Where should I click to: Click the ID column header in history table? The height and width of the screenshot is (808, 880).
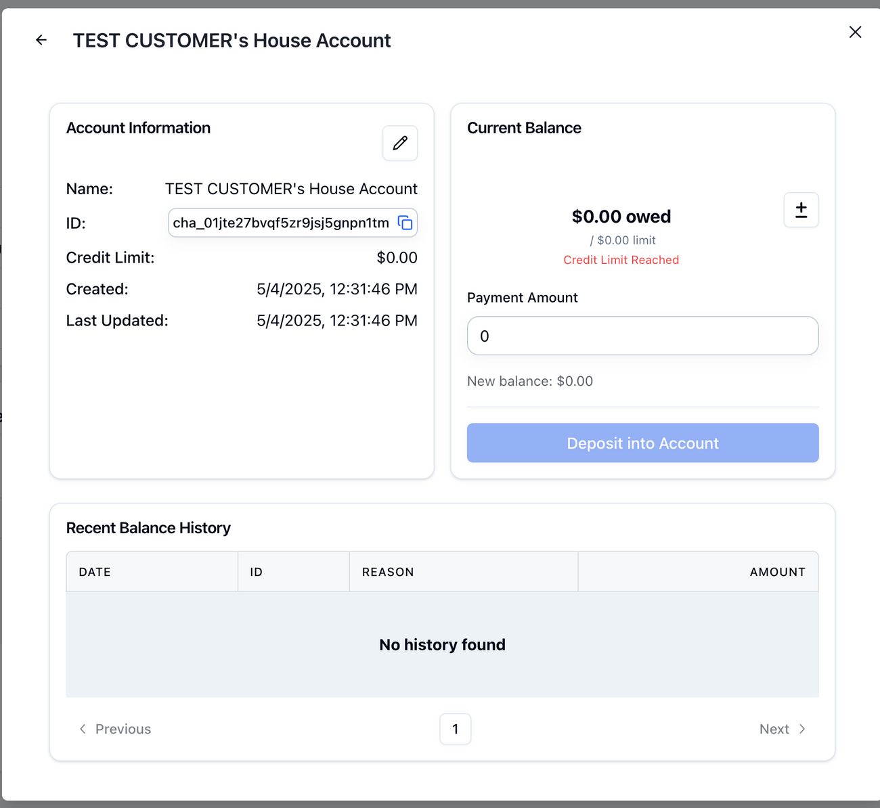(256, 572)
